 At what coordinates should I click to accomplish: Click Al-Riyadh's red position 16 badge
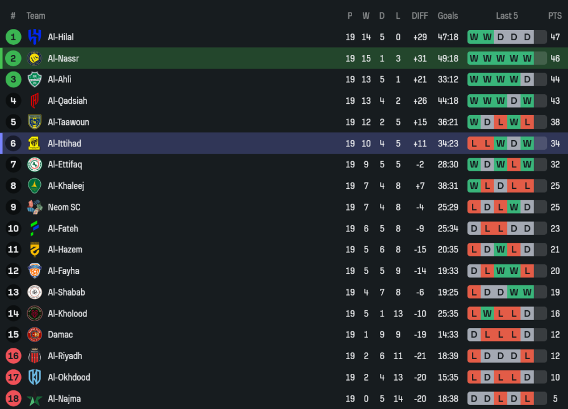(13, 356)
